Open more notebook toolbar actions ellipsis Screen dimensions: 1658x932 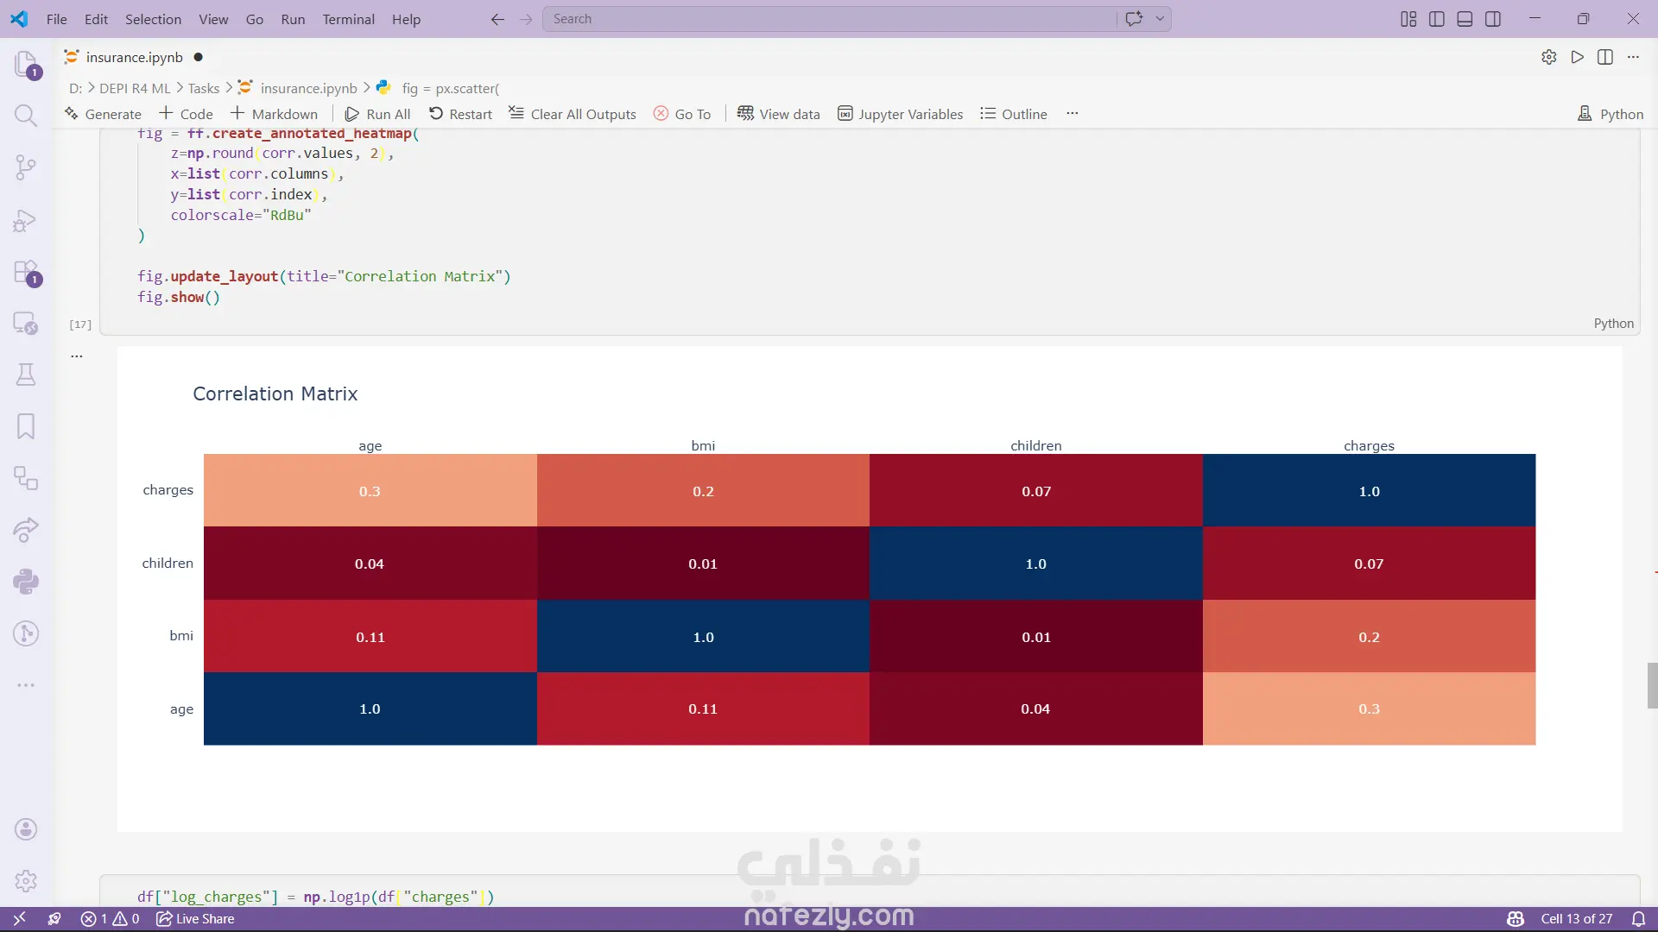tap(1073, 114)
